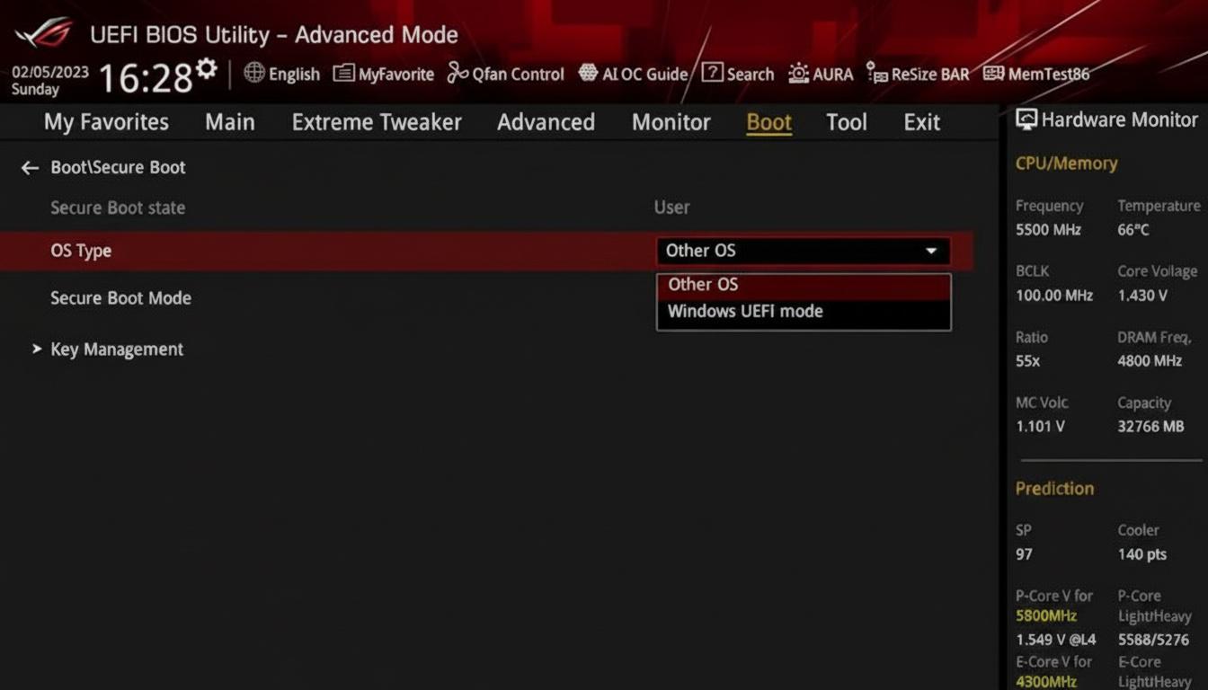This screenshot has width=1208, height=690.
Task: Click the 66°C temperature reading
Action: click(1133, 230)
